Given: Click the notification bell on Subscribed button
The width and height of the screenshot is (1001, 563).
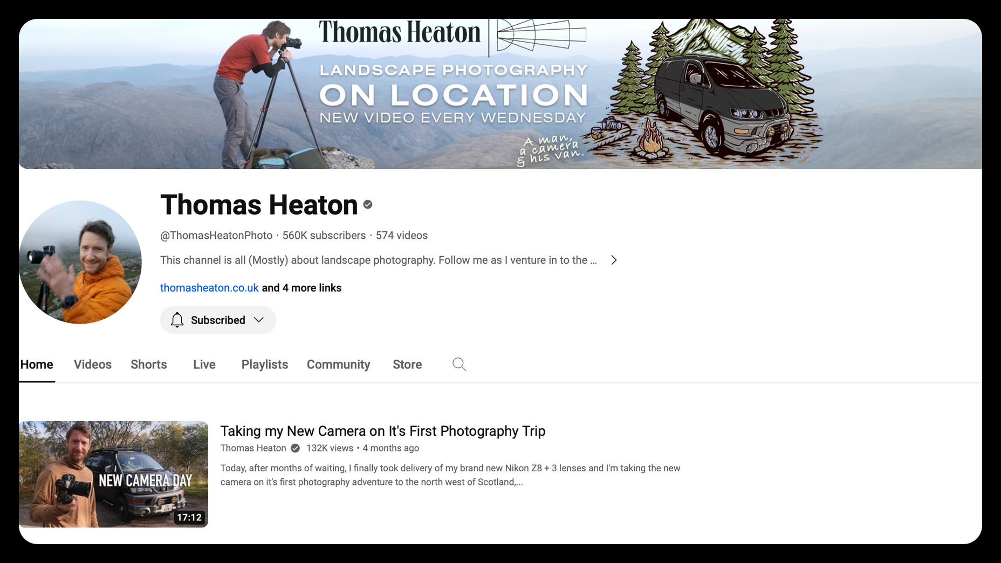Looking at the screenshot, I should [176, 320].
